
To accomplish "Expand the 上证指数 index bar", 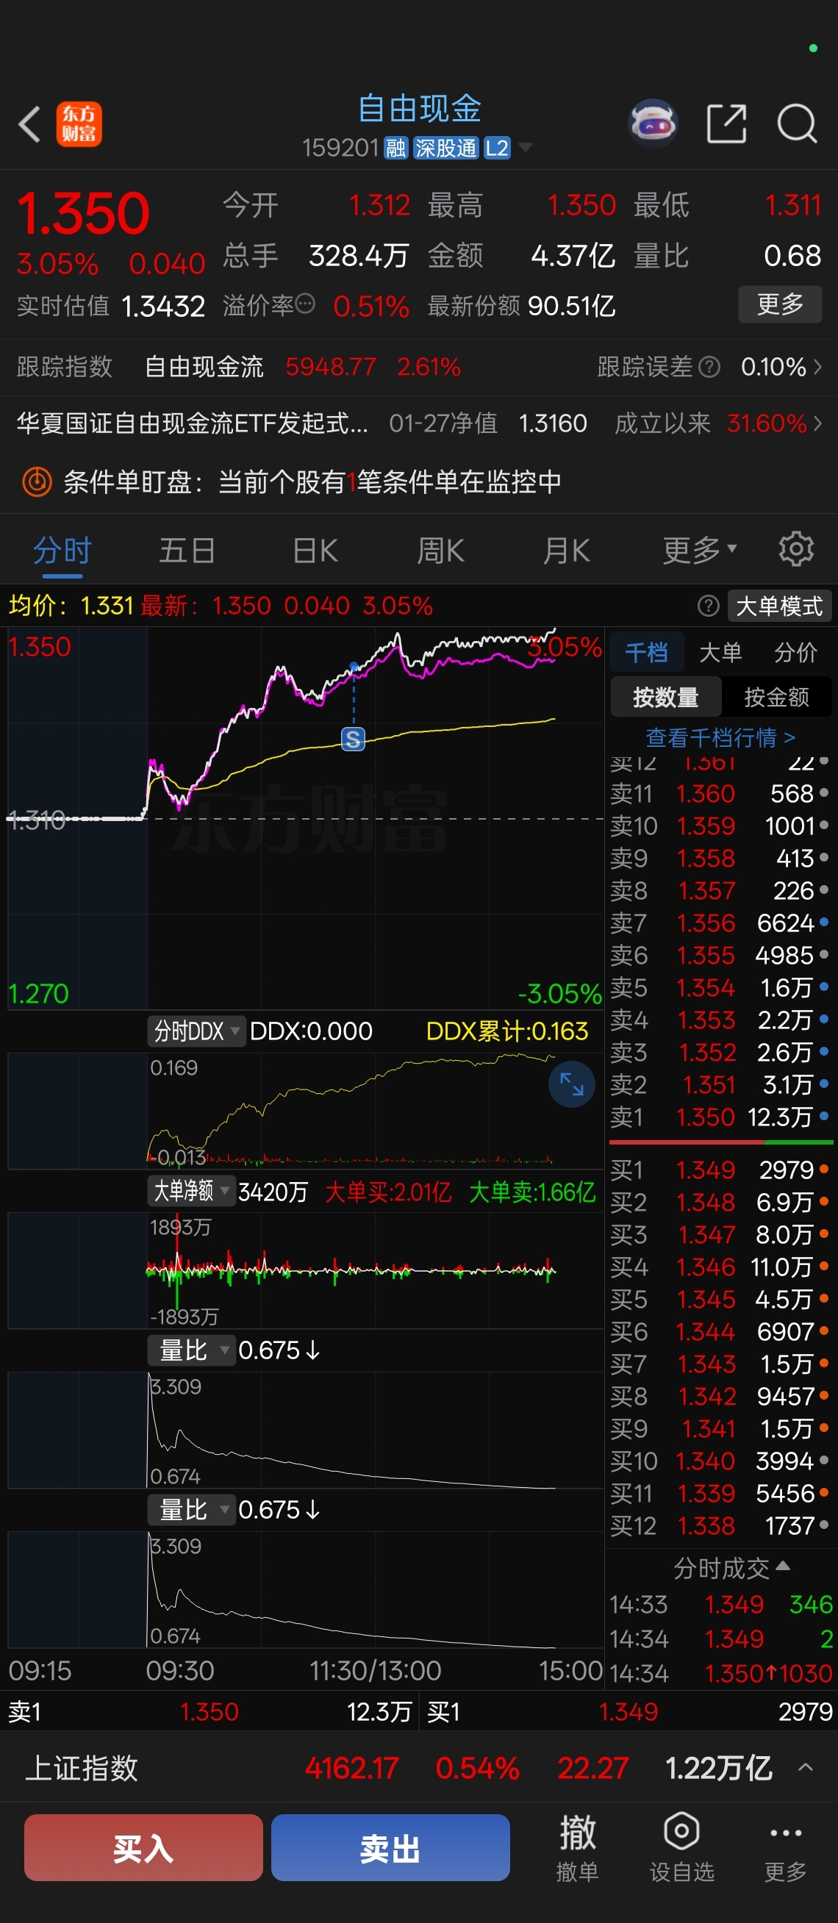I will tap(805, 1767).
